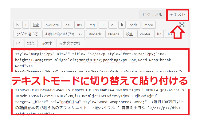Add ordered list with ol button
Screen dimensions: 204x134
(113, 25)
